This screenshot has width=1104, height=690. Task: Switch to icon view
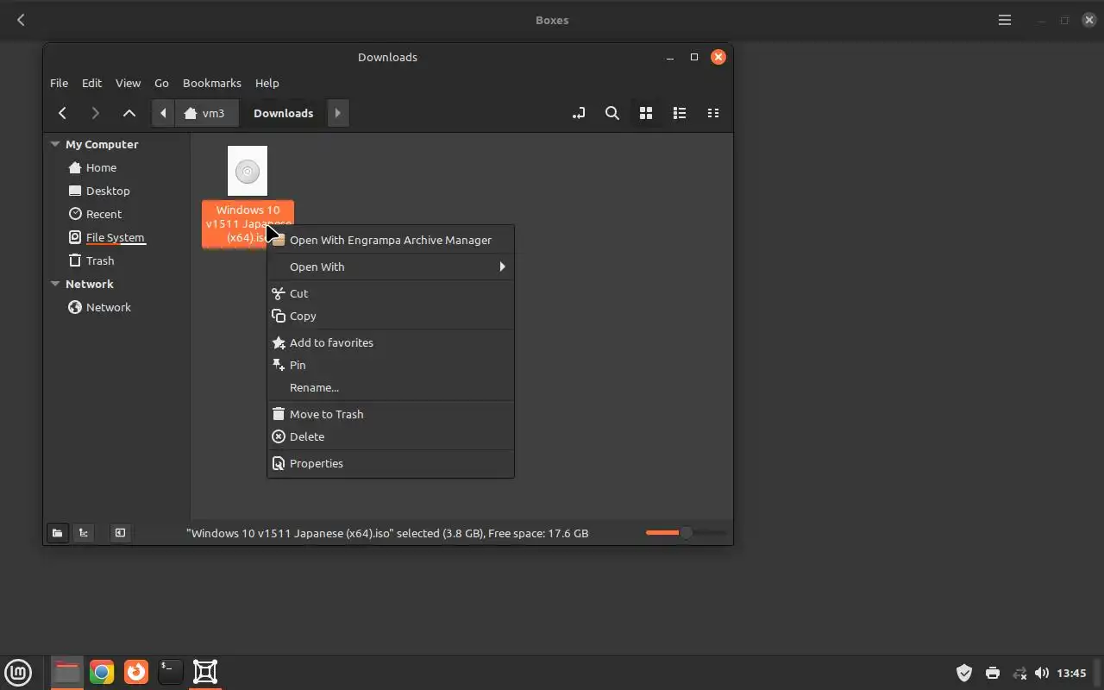(x=646, y=113)
